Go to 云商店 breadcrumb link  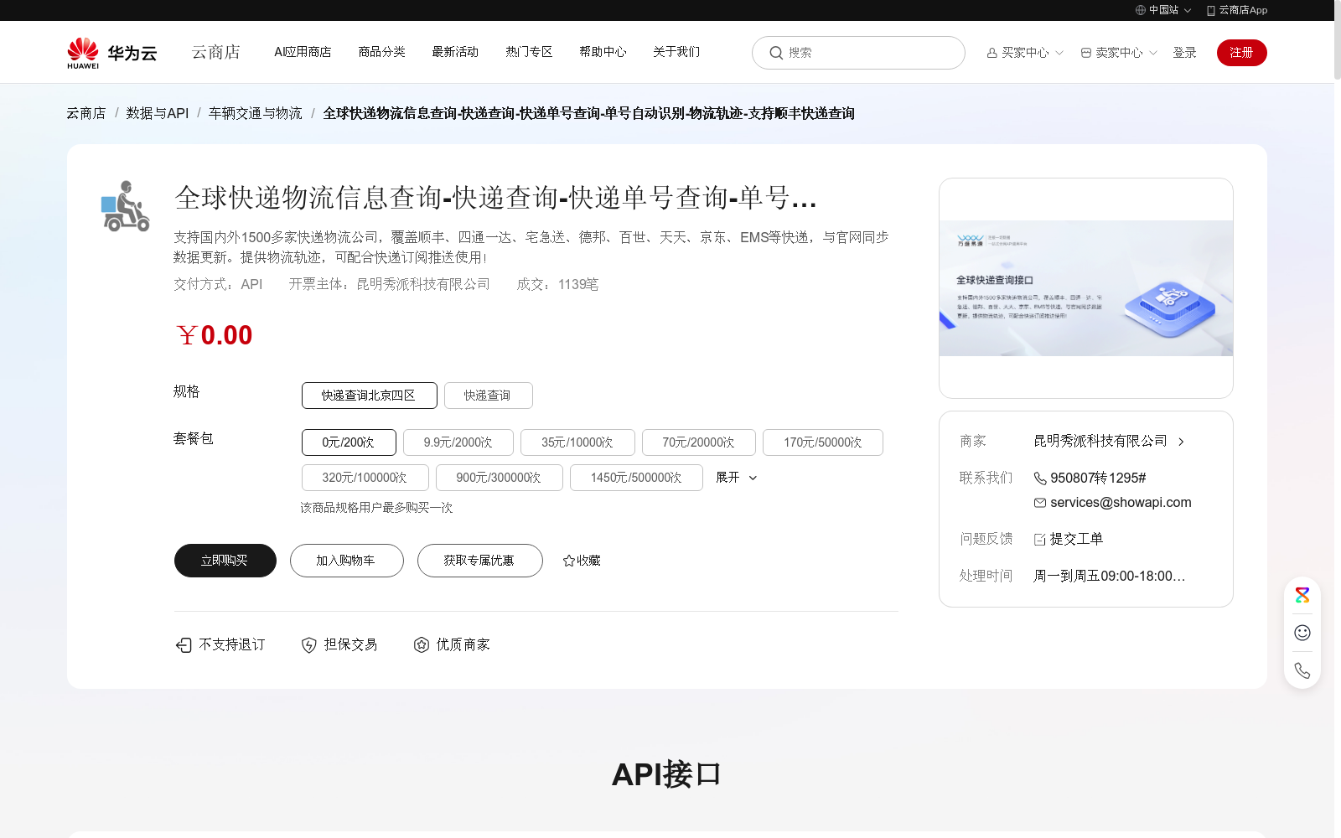(86, 113)
